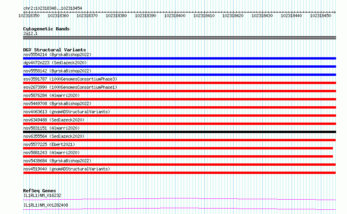Click the red bar for esv2673990
The height and width of the screenshot is (214, 347).
click(179, 91)
